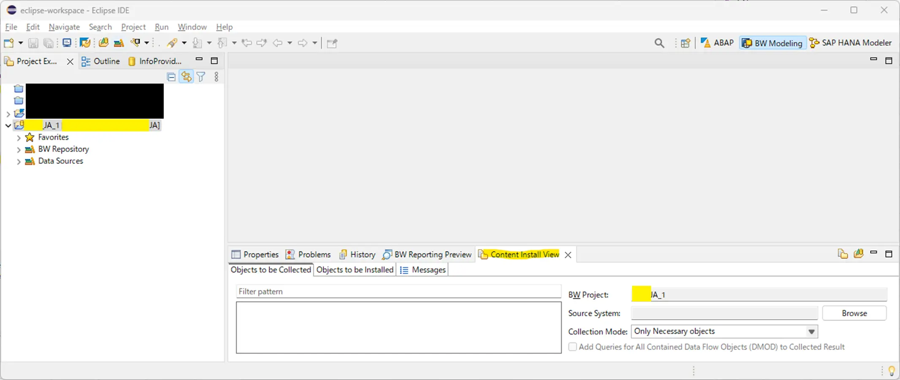Click the blue monitor console icon
Screen dimensions: 900x380
(x=67, y=43)
